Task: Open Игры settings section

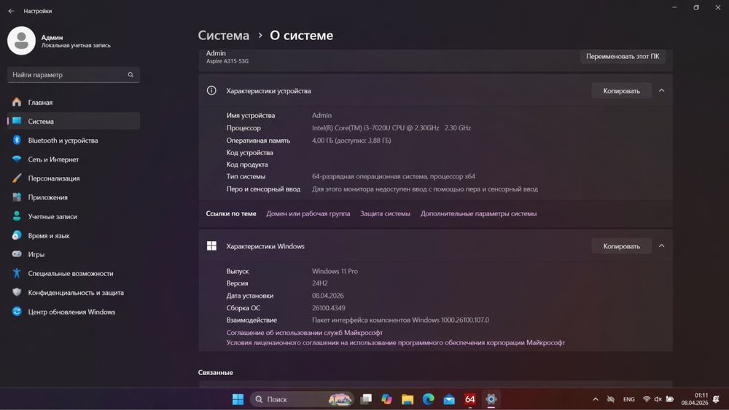Action: pyautogui.click(x=74, y=254)
